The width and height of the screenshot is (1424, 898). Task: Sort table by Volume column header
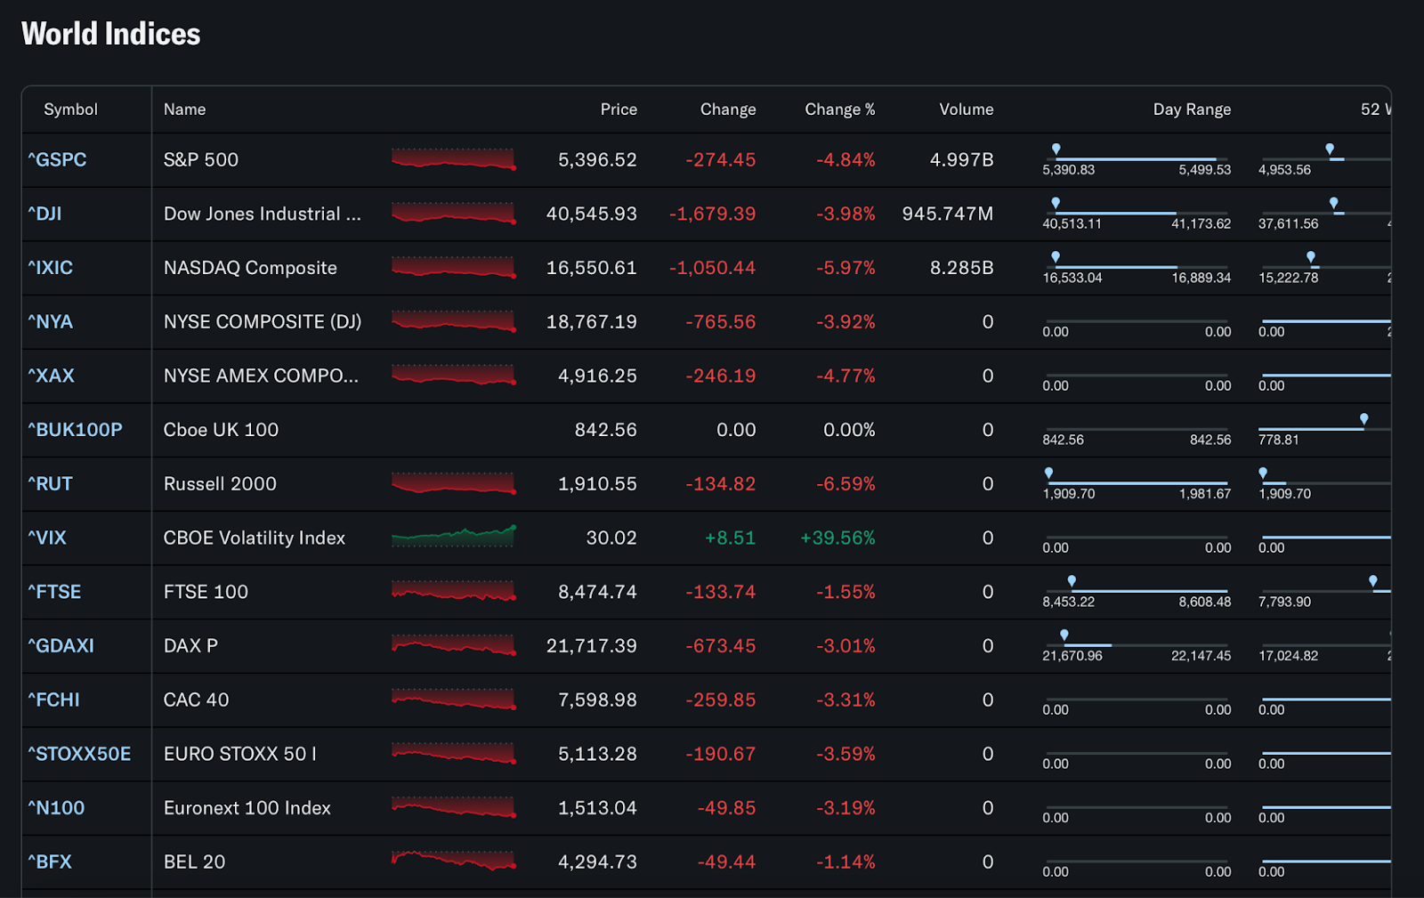[x=967, y=109]
